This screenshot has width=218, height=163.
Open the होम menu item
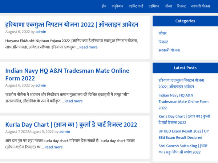click(104, 6)
